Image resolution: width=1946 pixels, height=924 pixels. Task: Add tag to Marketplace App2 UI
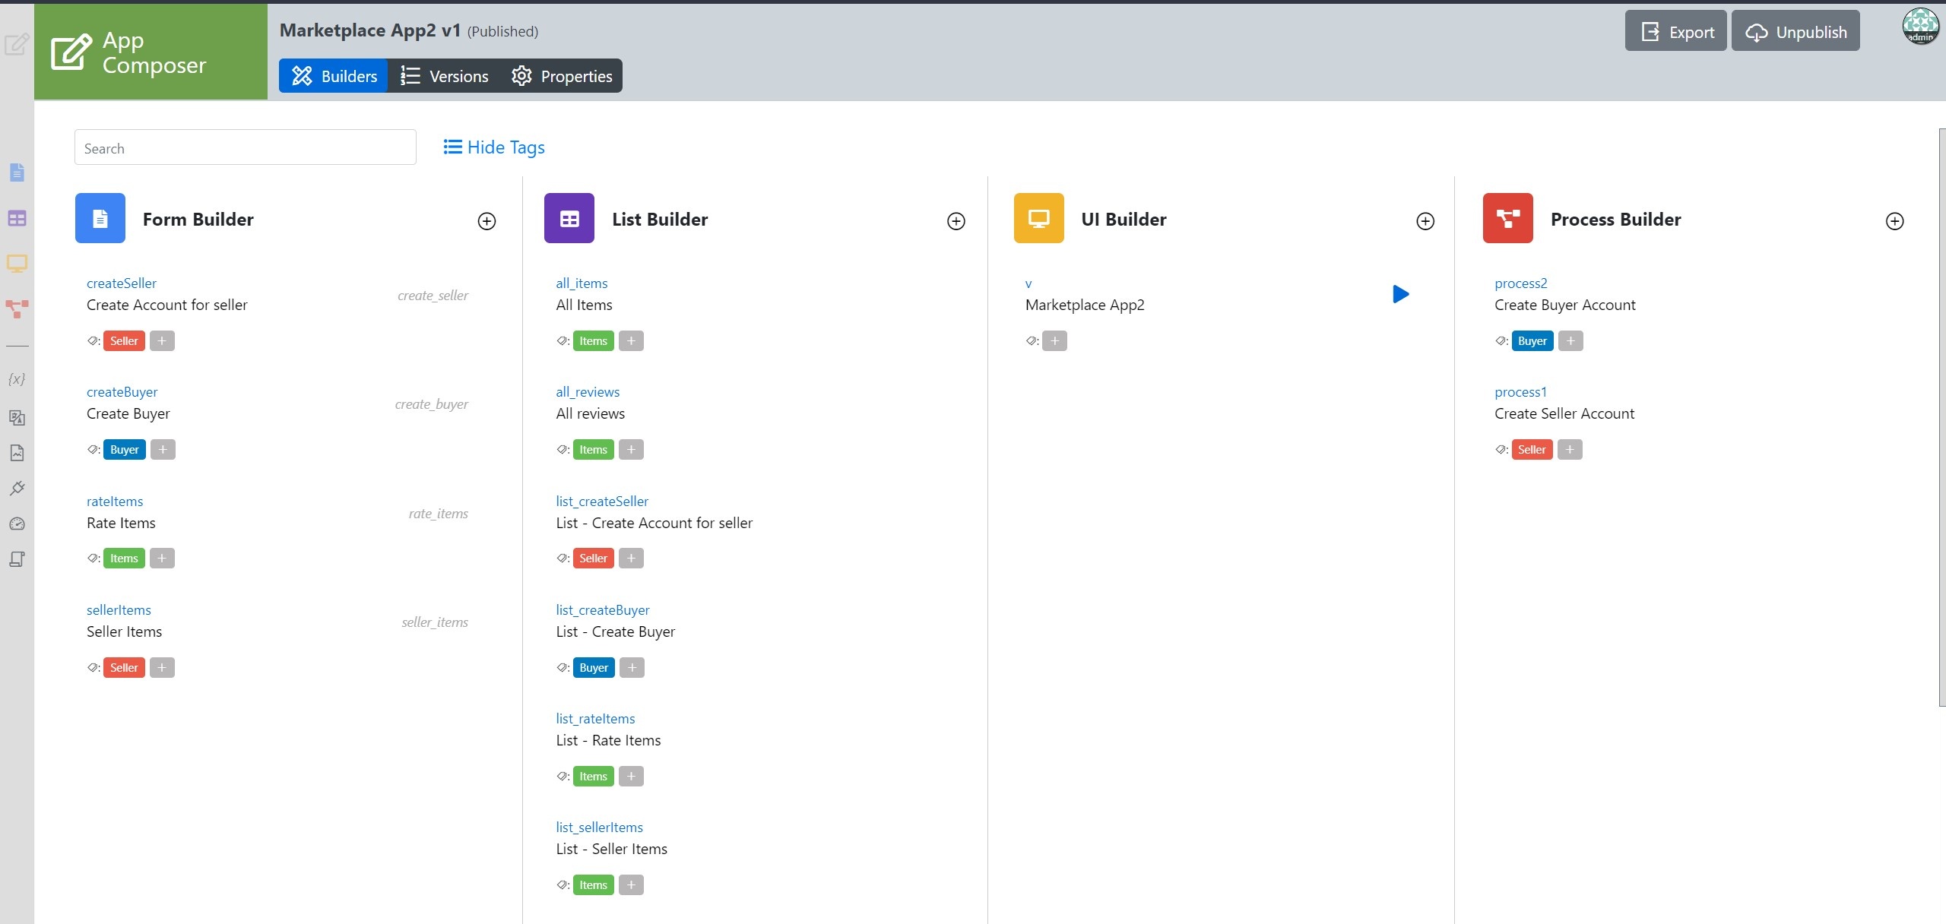pyautogui.click(x=1054, y=341)
